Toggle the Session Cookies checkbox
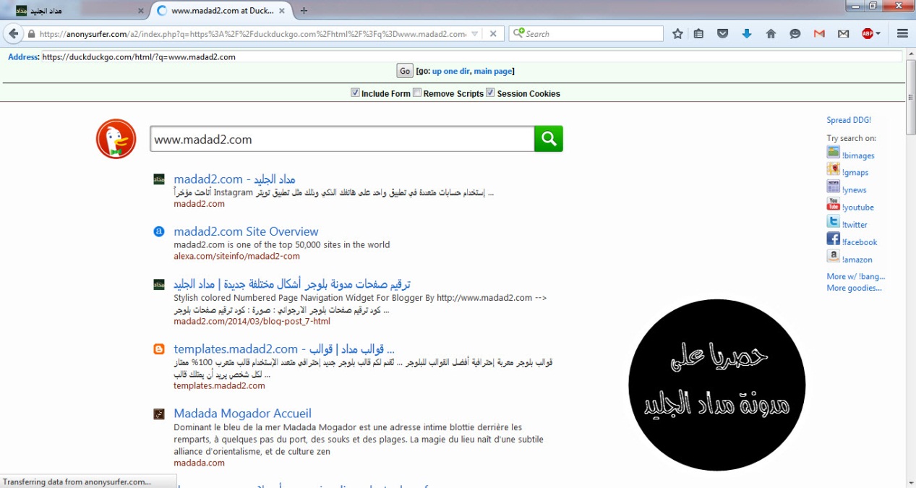916x488 pixels. point(490,93)
